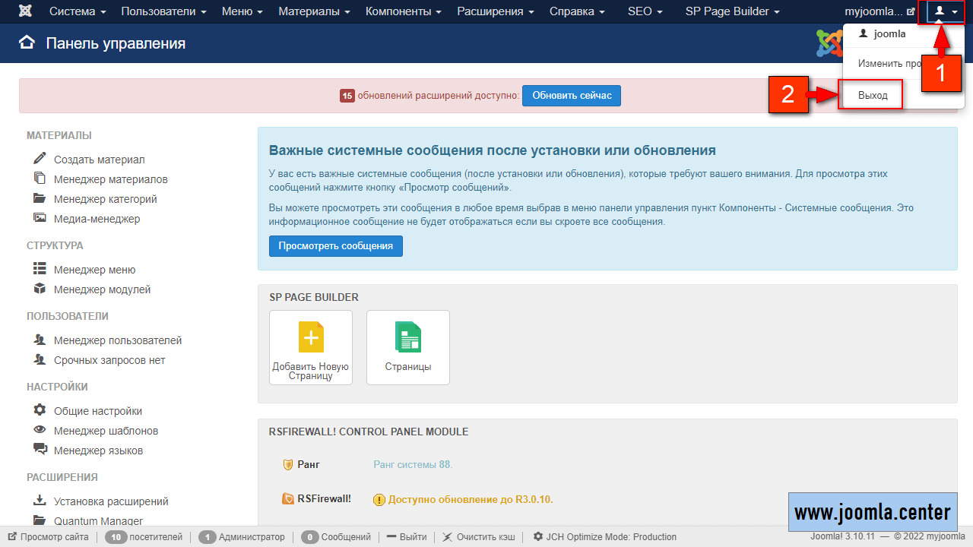Click the yellow Добавить Новую Страницу icon
This screenshot has height=547, width=973.
pos(311,337)
